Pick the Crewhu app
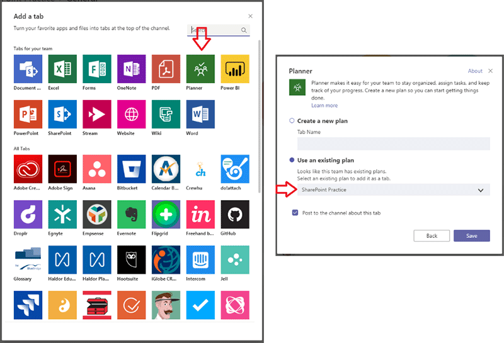 [200, 169]
